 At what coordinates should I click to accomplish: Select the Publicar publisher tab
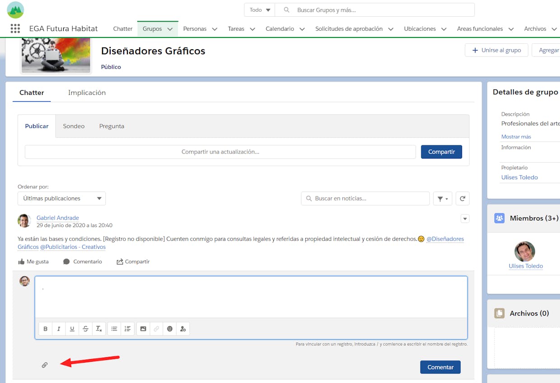pyautogui.click(x=37, y=126)
